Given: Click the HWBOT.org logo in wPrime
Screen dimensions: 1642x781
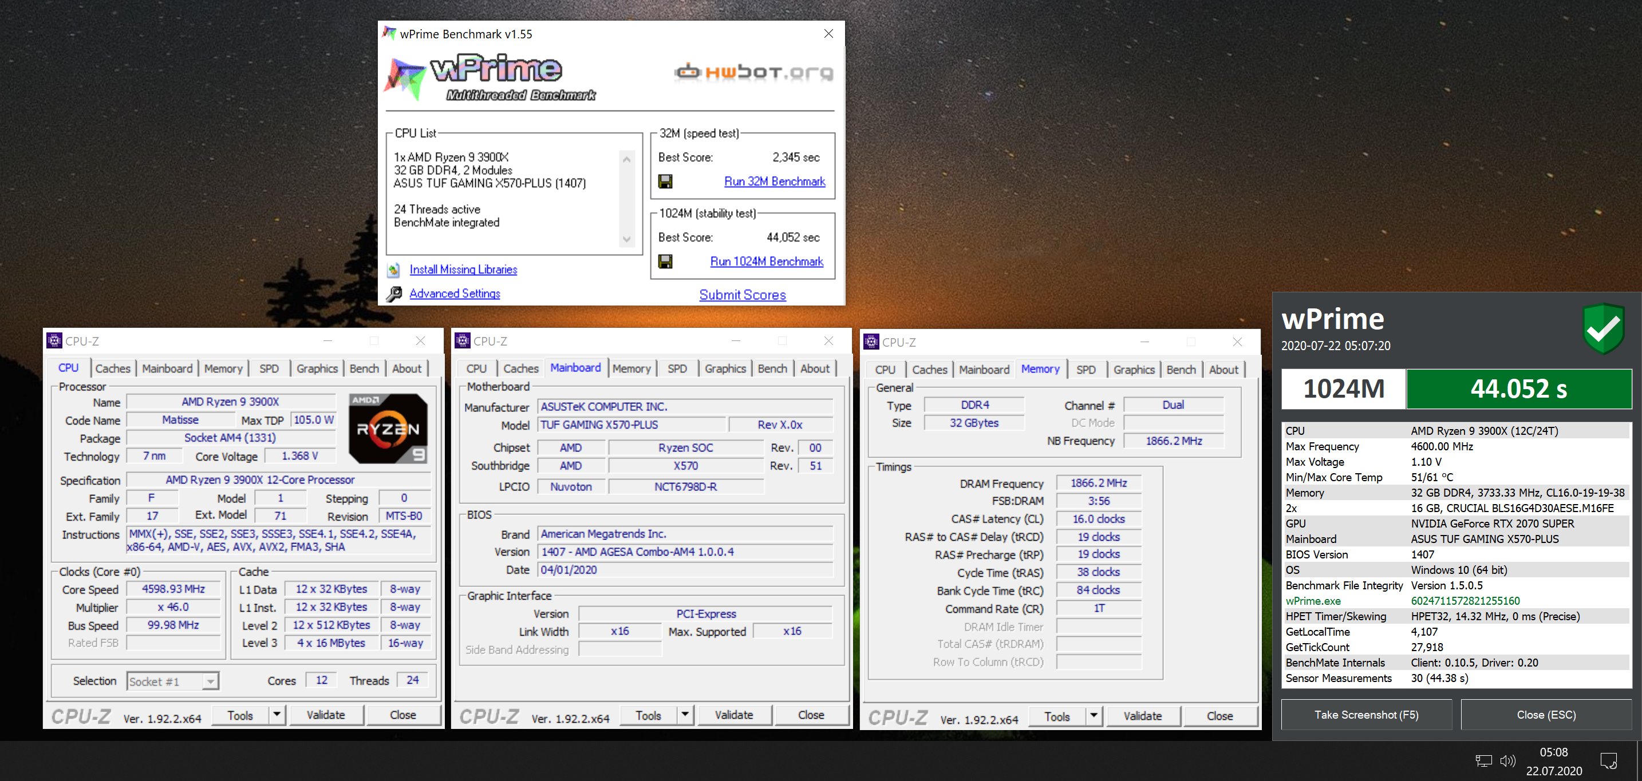Looking at the screenshot, I should pos(753,72).
